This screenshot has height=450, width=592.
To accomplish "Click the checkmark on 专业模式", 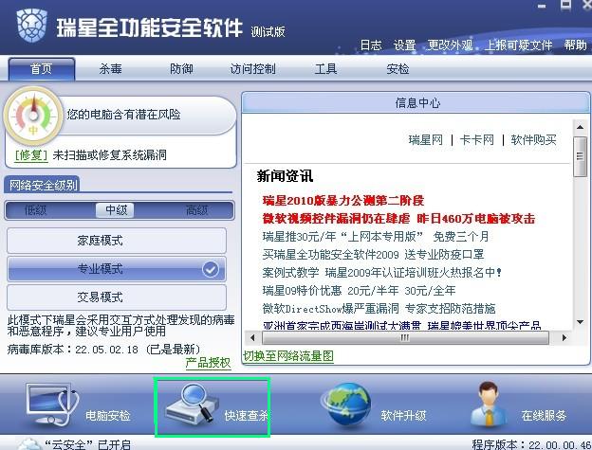I will (211, 269).
